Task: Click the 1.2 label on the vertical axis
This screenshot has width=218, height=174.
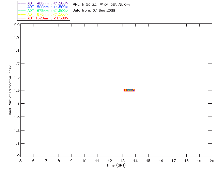Action: pos(17,130)
